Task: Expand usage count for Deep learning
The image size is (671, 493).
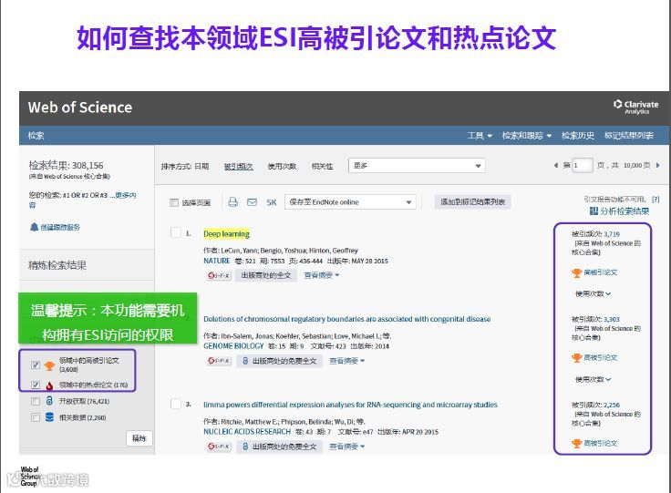Action: click(593, 293)
